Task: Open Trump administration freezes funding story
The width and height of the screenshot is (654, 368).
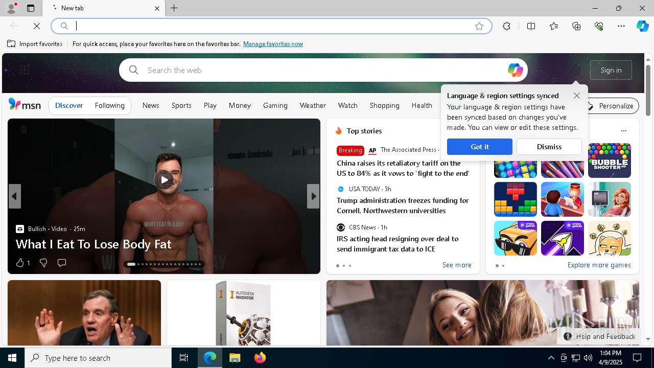Action: [x=403, y=205]
